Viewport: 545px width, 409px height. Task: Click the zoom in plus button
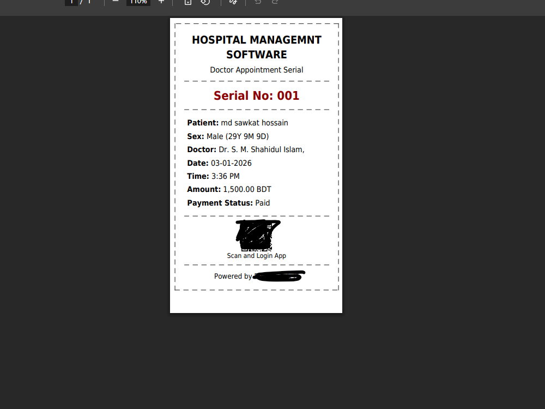pyautogui.click(x=161, y=2)
